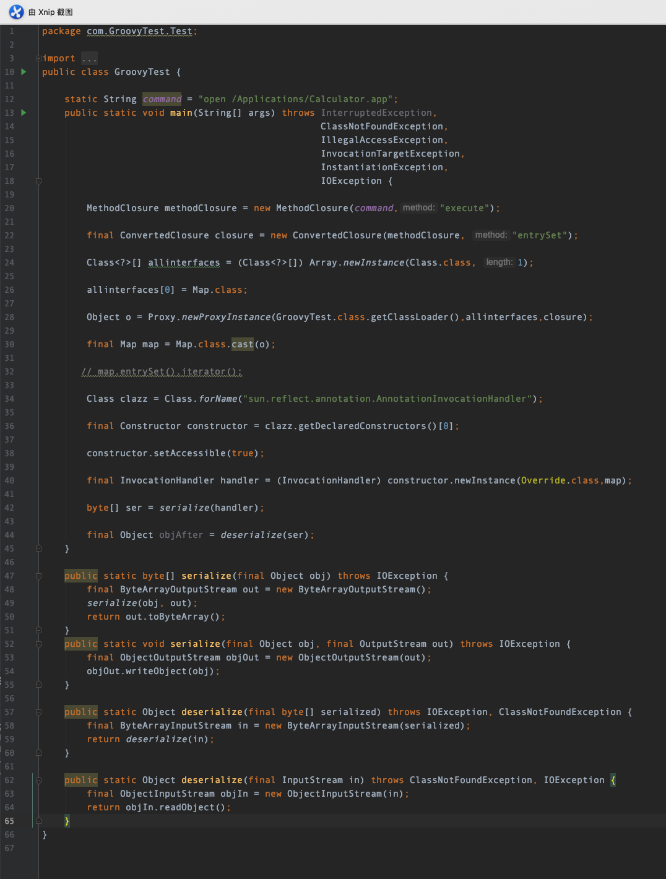Click IllegalAccessException on line 15
Image resolution: width=666 pixels, height=879 pixels.
(382, 140)
